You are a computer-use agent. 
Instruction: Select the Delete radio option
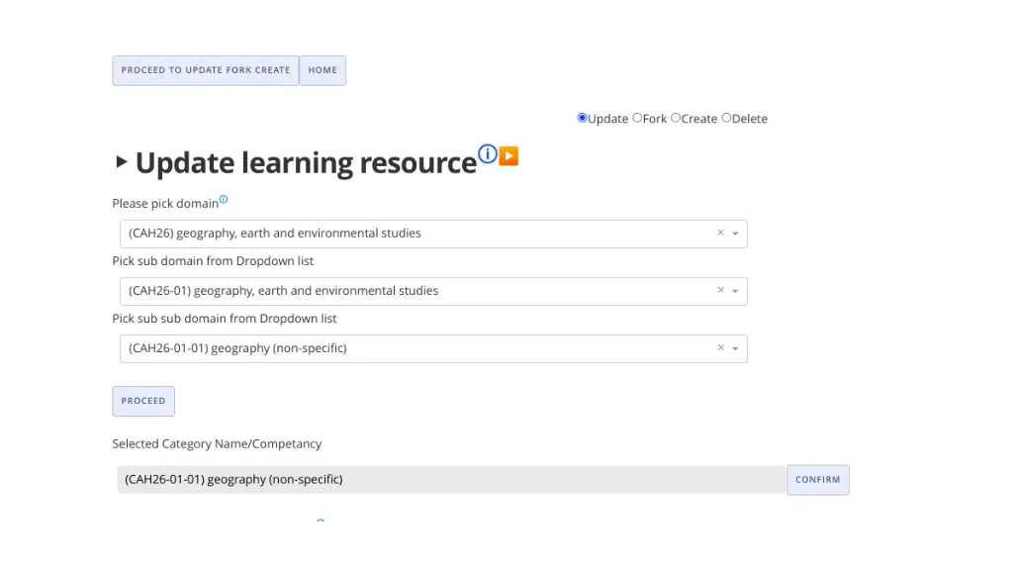[727, 118]
